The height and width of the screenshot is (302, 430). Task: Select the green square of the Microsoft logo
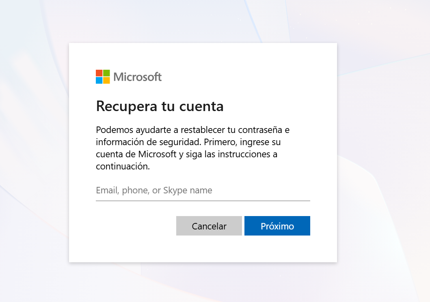pos(106,73)
